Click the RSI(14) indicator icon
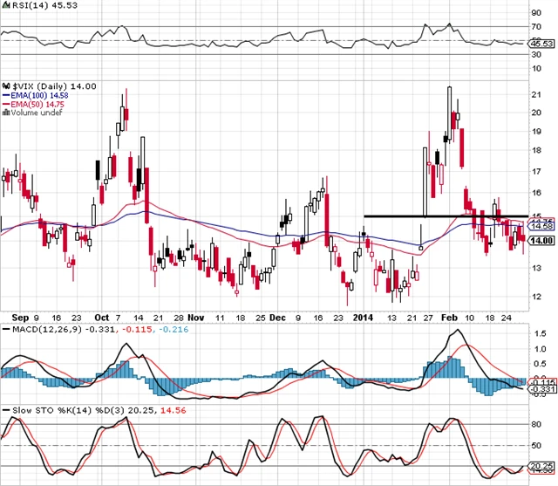Image resolution: width=558 pixels, height=486 pixels. (4, 5)
